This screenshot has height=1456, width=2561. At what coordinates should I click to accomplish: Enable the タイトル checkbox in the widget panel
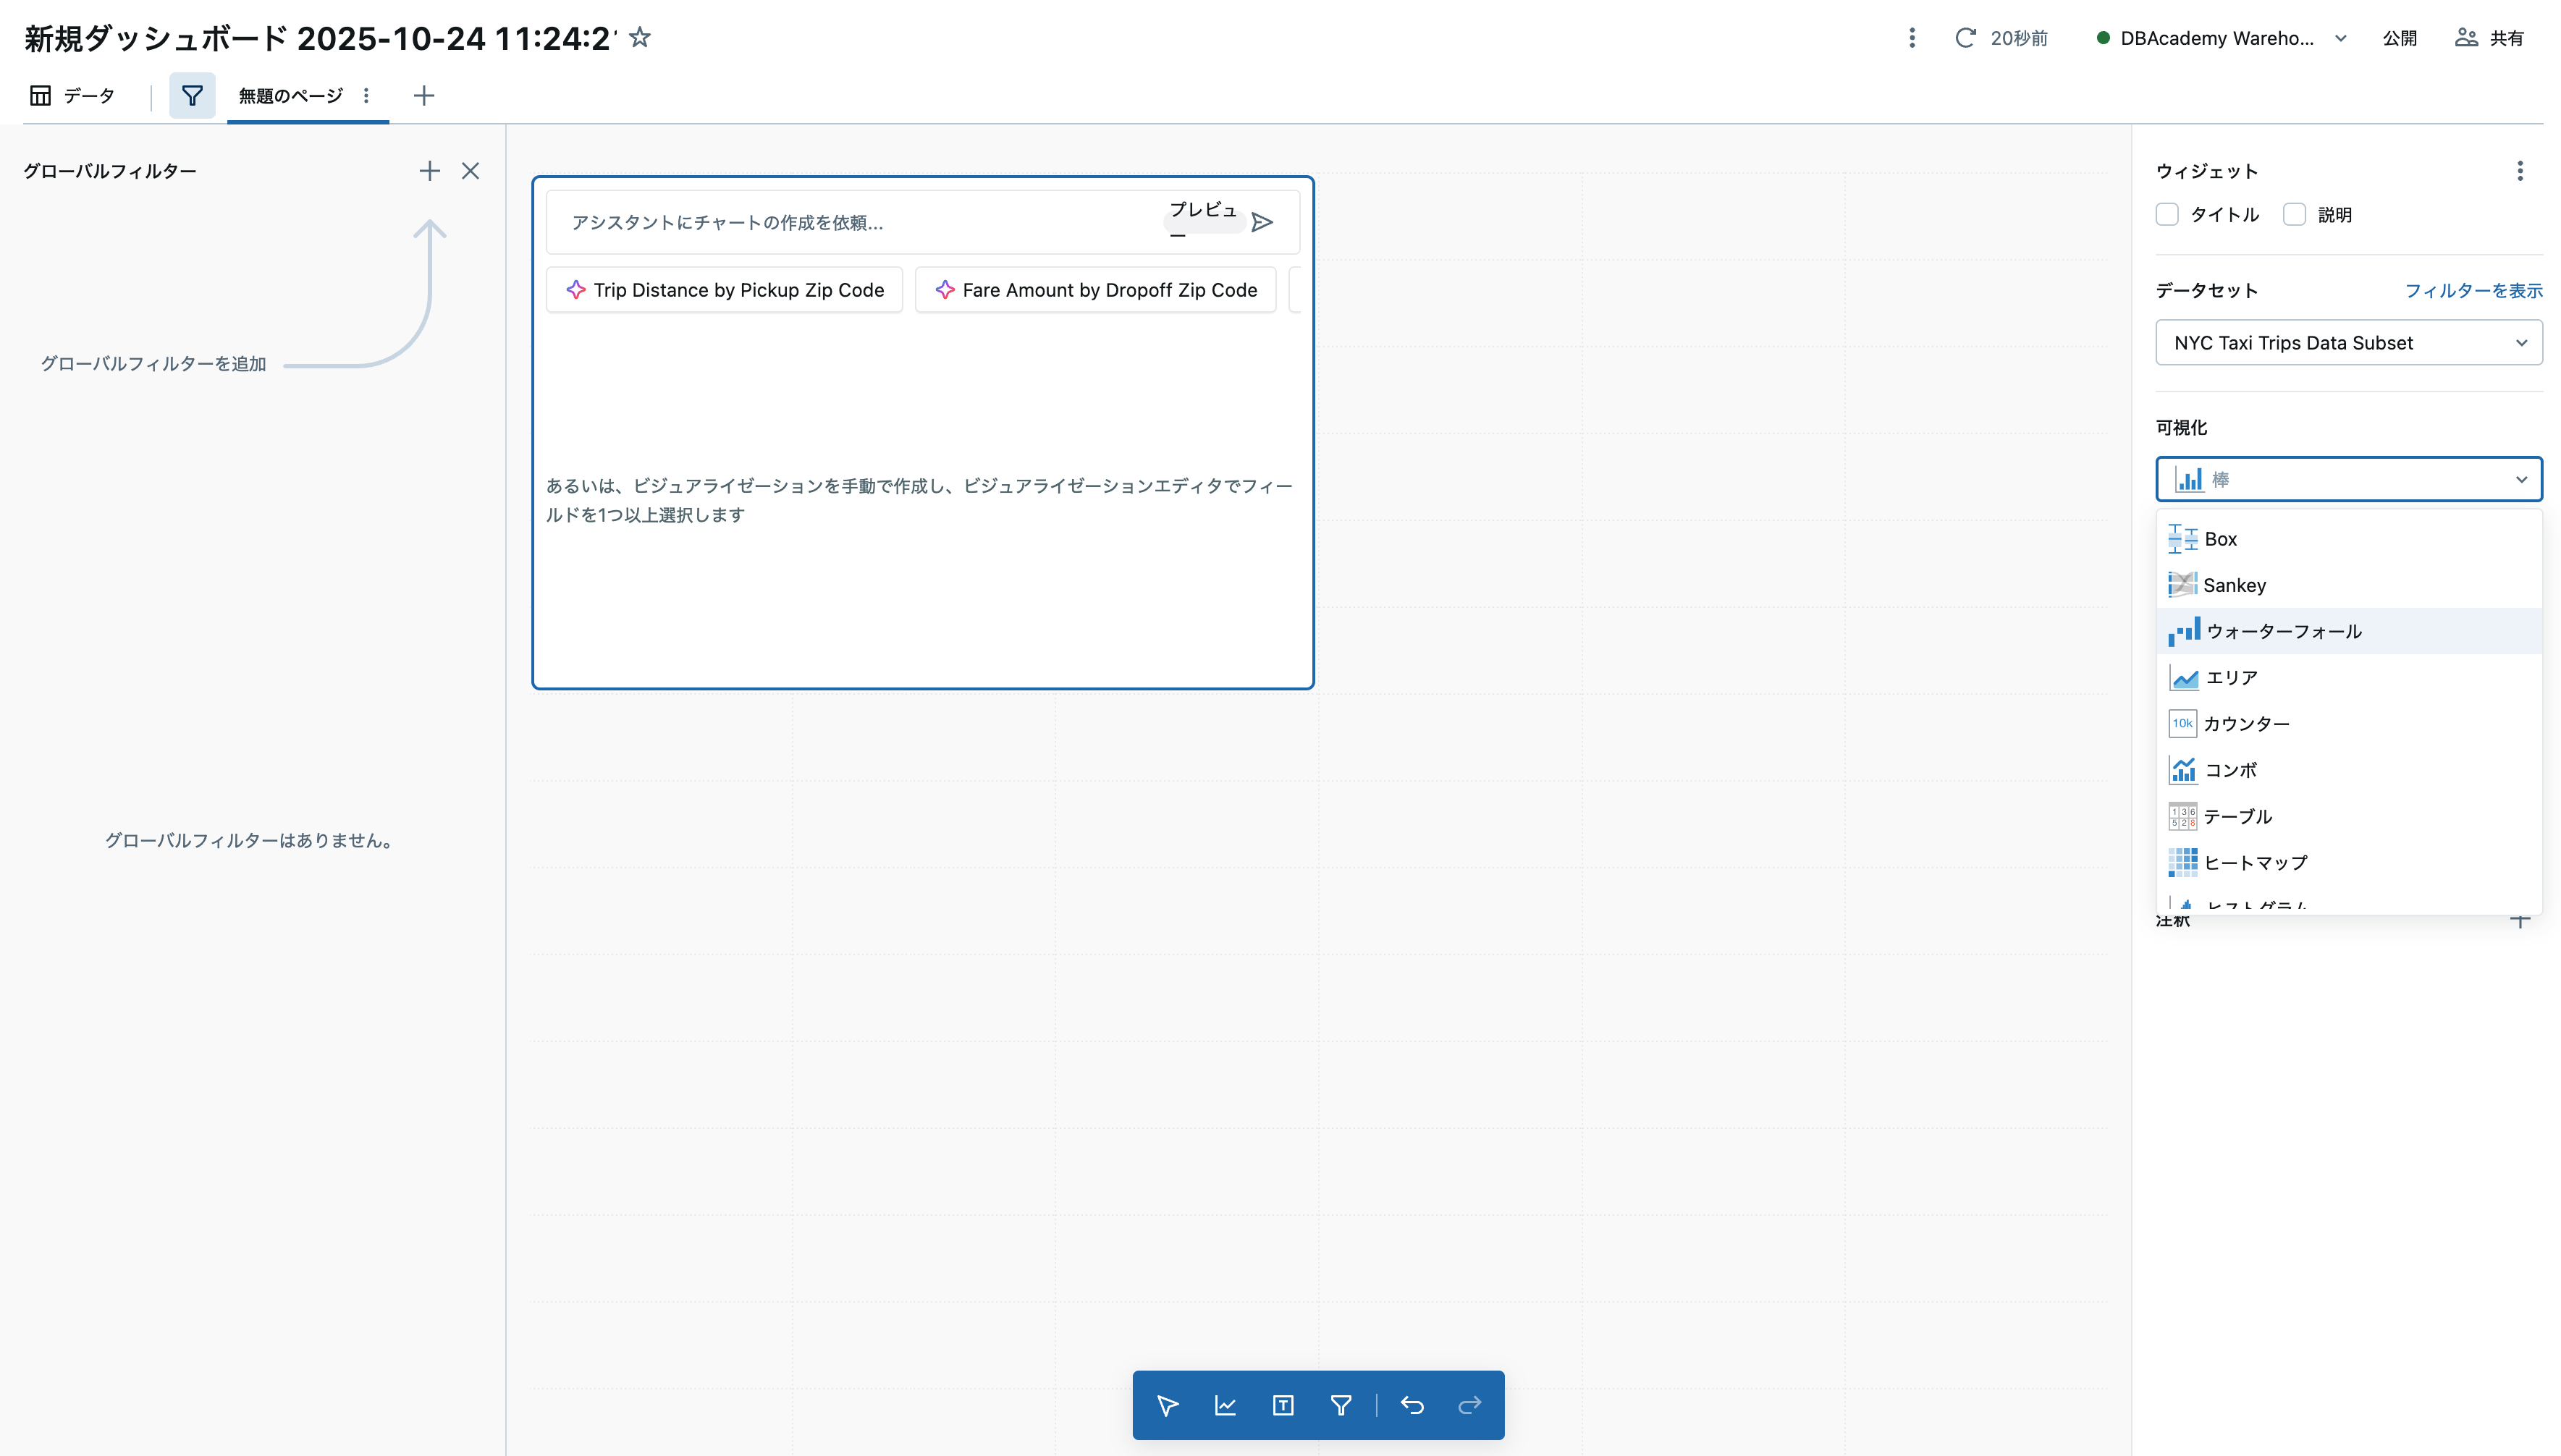(x=2168, y=214)
